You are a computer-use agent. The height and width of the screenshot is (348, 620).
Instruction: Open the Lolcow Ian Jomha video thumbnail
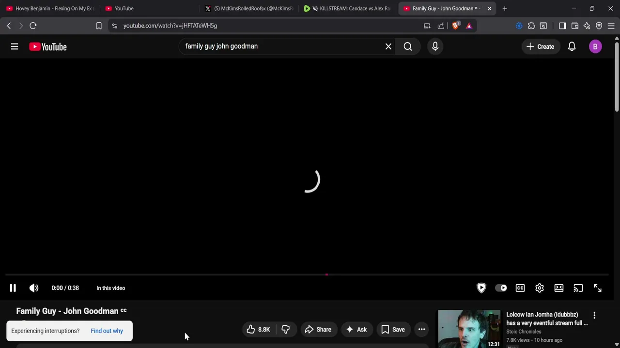469,329
